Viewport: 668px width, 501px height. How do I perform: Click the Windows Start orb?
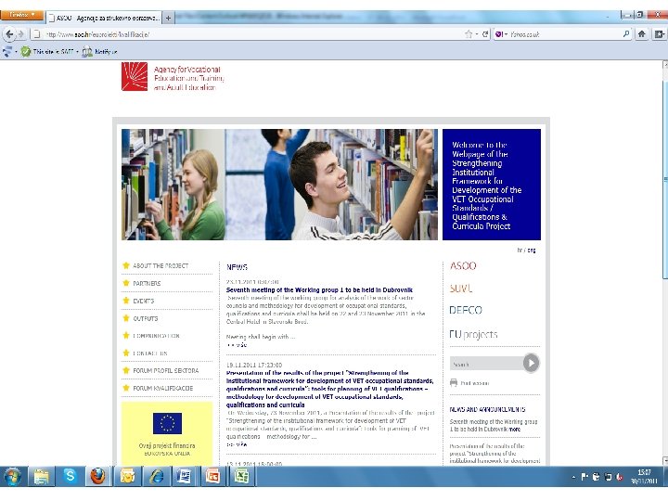12,476
